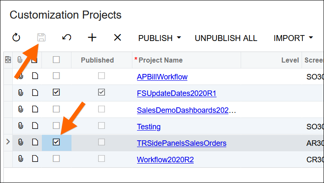Click note icon for Testing row

pyautogui.click(x=36, y=126)
